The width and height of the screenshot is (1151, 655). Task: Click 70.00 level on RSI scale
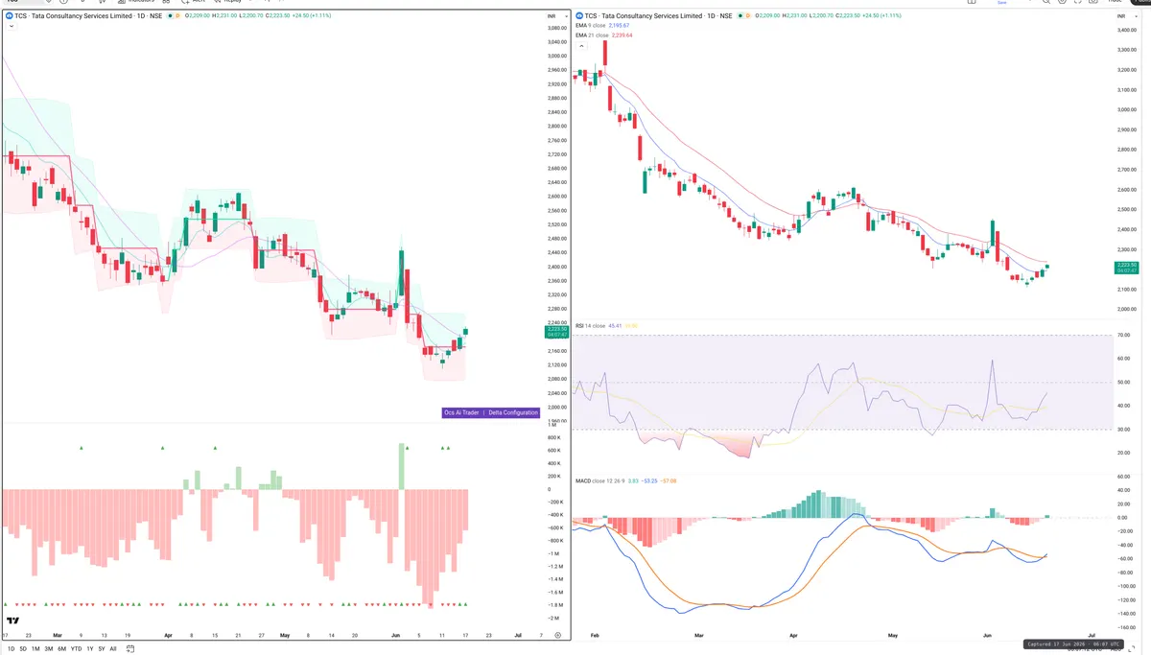coord(1124,335)
